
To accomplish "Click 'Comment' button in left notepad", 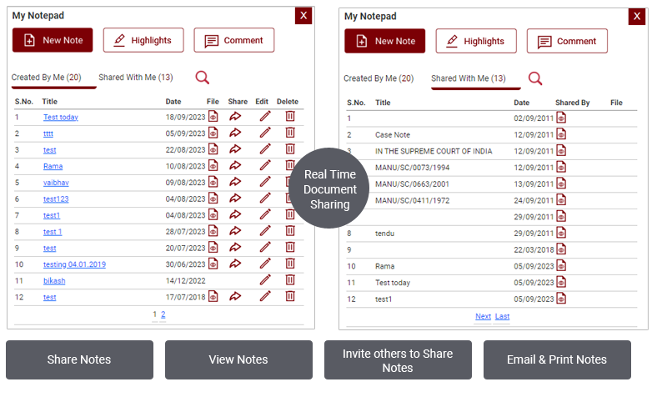I will (x=234, y=40).
